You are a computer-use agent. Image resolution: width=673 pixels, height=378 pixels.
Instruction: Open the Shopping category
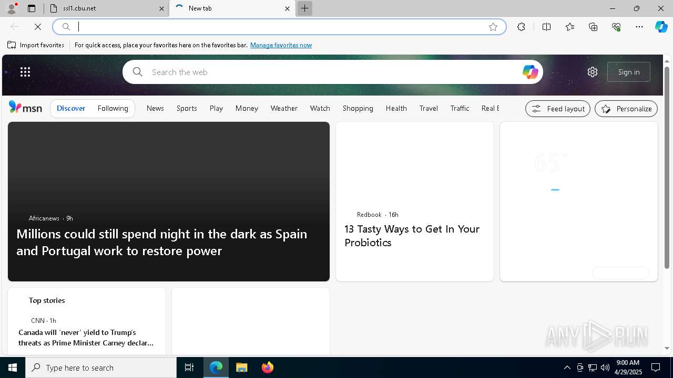(x=358, y=108)
